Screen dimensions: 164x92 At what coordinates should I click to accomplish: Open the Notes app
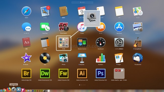(119, 11)
